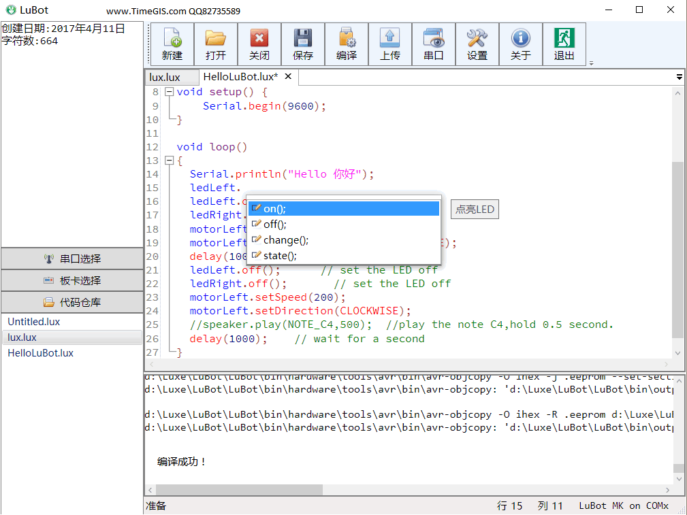Click output pane scroll-down arrow
The height and width of the screenshot is (515, 687).
click(677, 479)
